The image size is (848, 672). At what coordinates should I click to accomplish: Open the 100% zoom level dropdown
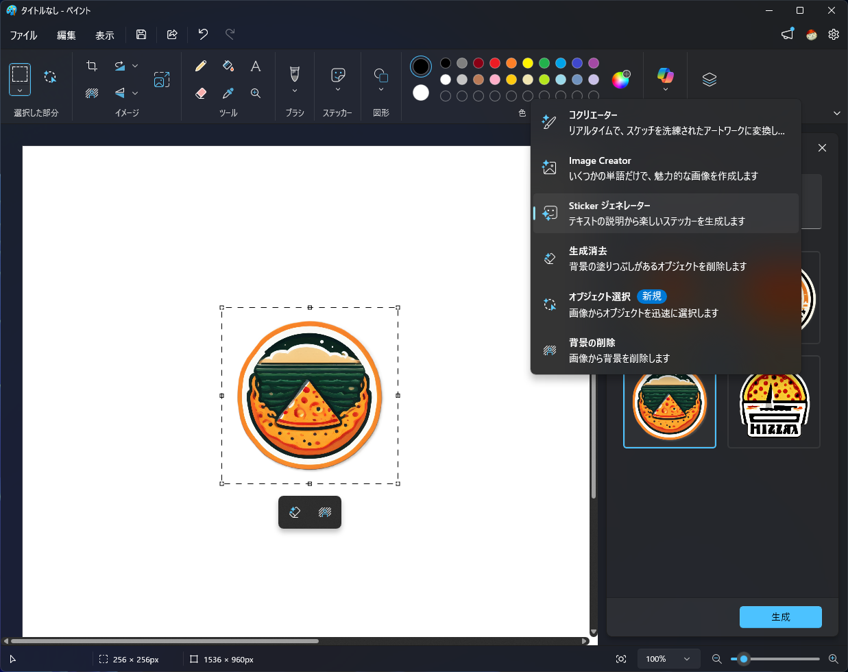668,659
